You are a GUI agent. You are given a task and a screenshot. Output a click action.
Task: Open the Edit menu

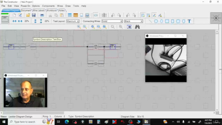coord(10,6)
